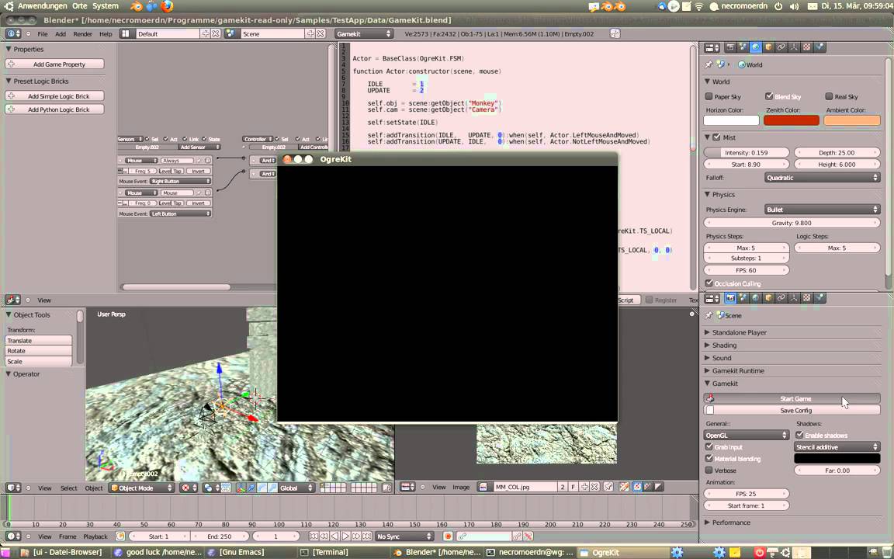Open the Image menu in image editor header
Viewport: 894px width, 559px height.
(461, 487)
